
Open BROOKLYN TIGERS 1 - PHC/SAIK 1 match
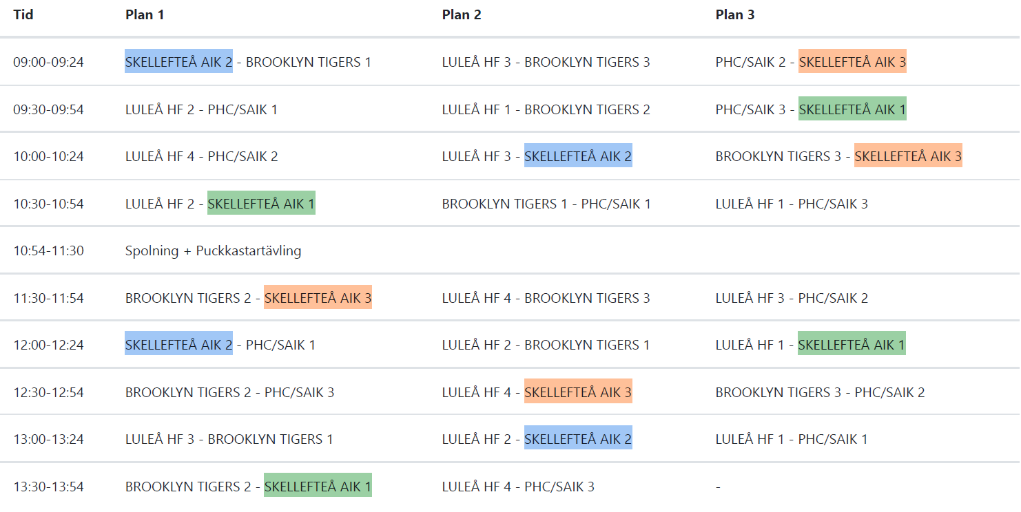(546, 204)
